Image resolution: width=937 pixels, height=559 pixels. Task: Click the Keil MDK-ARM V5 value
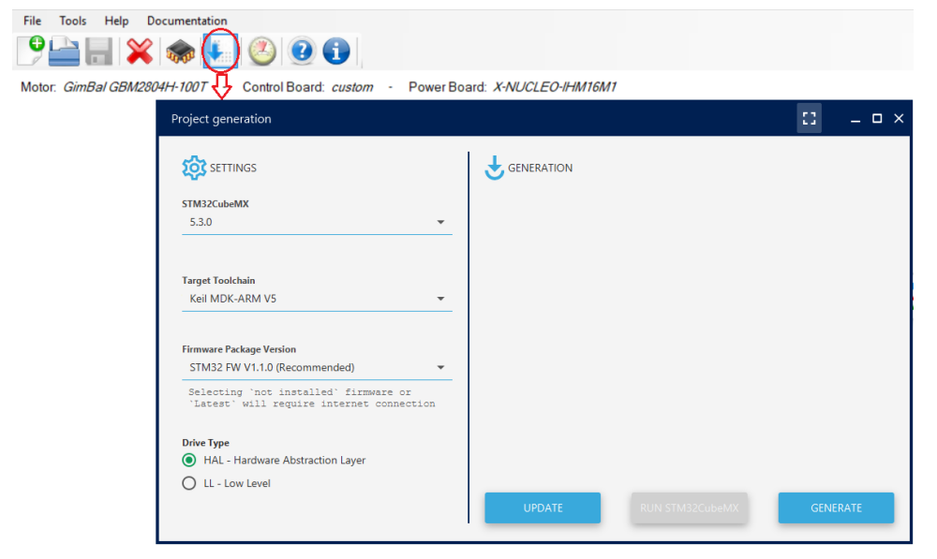[233, 299]
